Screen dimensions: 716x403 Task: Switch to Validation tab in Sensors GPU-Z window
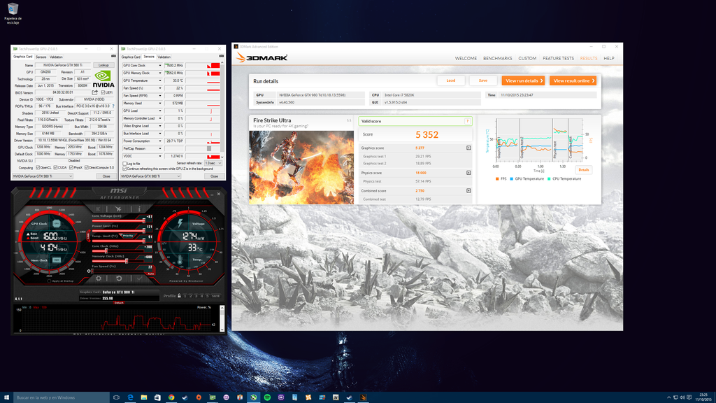pos(164,57)
